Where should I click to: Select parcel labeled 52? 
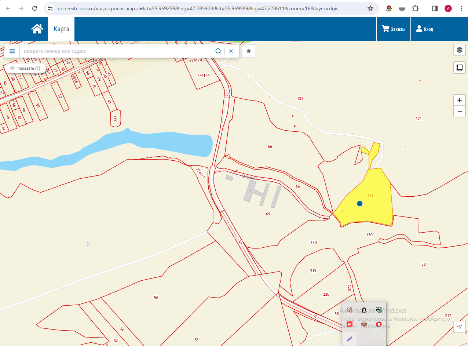point(116,340)
